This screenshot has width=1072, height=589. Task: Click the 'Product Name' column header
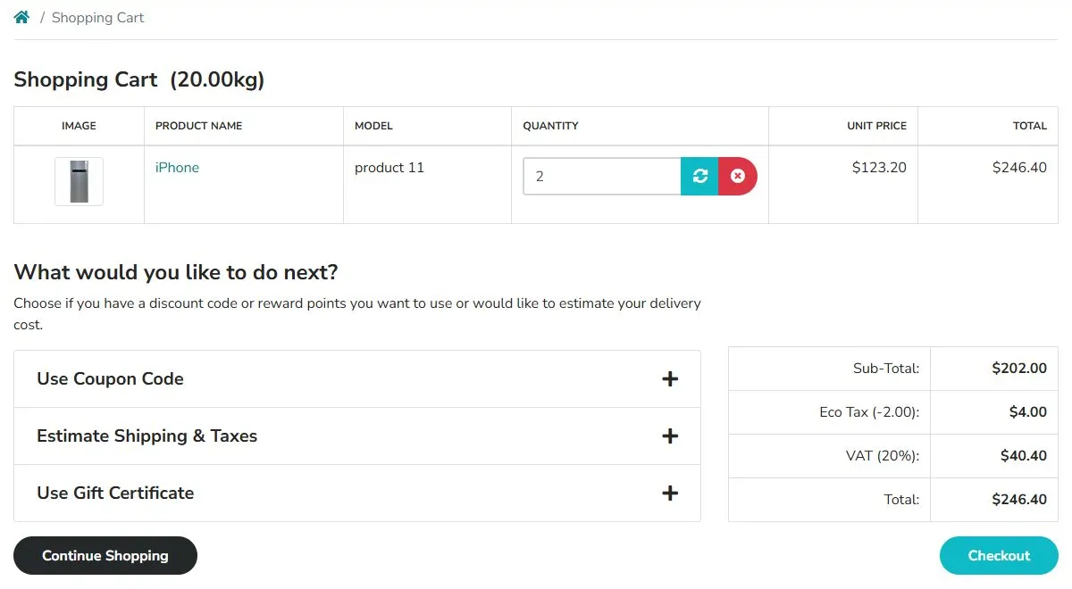(x=198, y=126)
